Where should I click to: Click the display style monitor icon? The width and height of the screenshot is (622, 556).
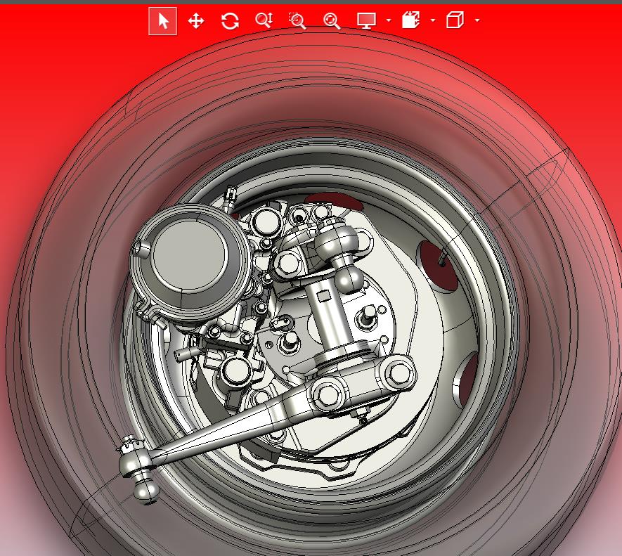(x=366, y=20)
